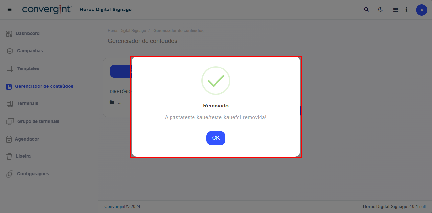Viewport: 432px width, 213px height.
Task: Open the search magnifier icon
Action: coord(367,10)
